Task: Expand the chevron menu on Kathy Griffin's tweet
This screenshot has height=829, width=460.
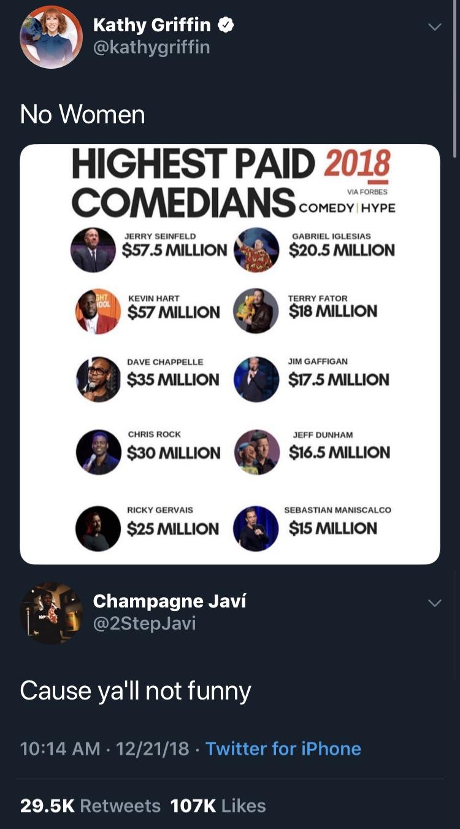Action: point(434,27)
